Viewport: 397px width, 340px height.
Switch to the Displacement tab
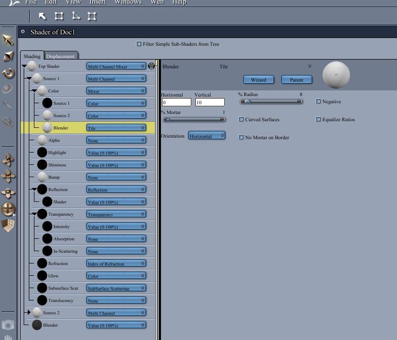click(x=61, y=56)
